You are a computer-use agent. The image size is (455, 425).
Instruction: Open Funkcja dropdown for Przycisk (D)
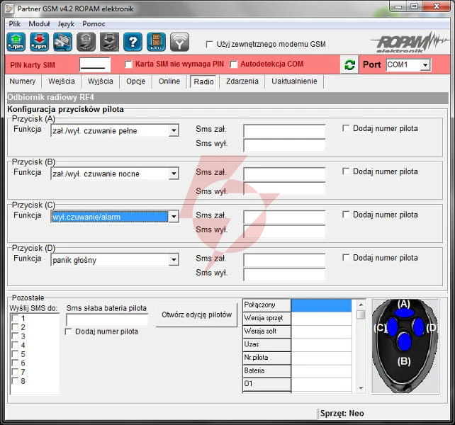174,260
